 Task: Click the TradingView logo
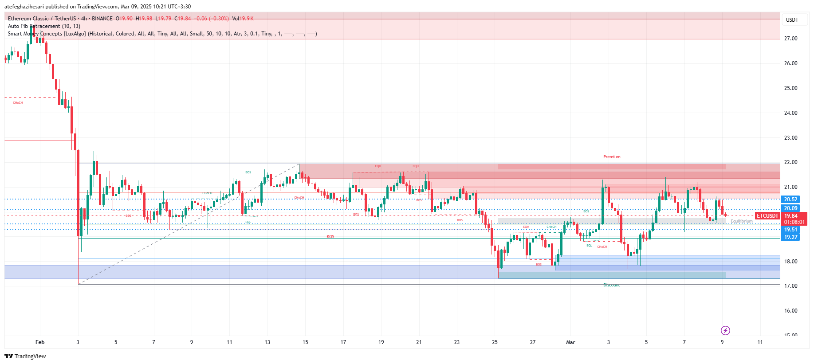(25, 356)
